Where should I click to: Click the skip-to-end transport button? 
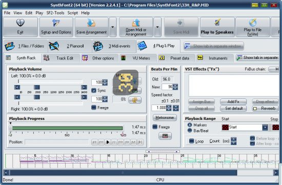140,142
